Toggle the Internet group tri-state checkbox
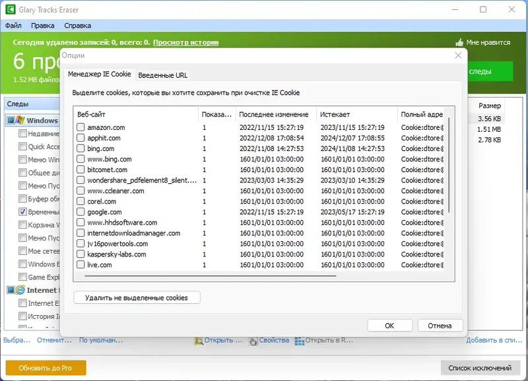 click(x=11, y=290)
